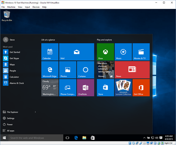Open the VirtualBox Input menu

pyautogui.click(x=28, y=7)
